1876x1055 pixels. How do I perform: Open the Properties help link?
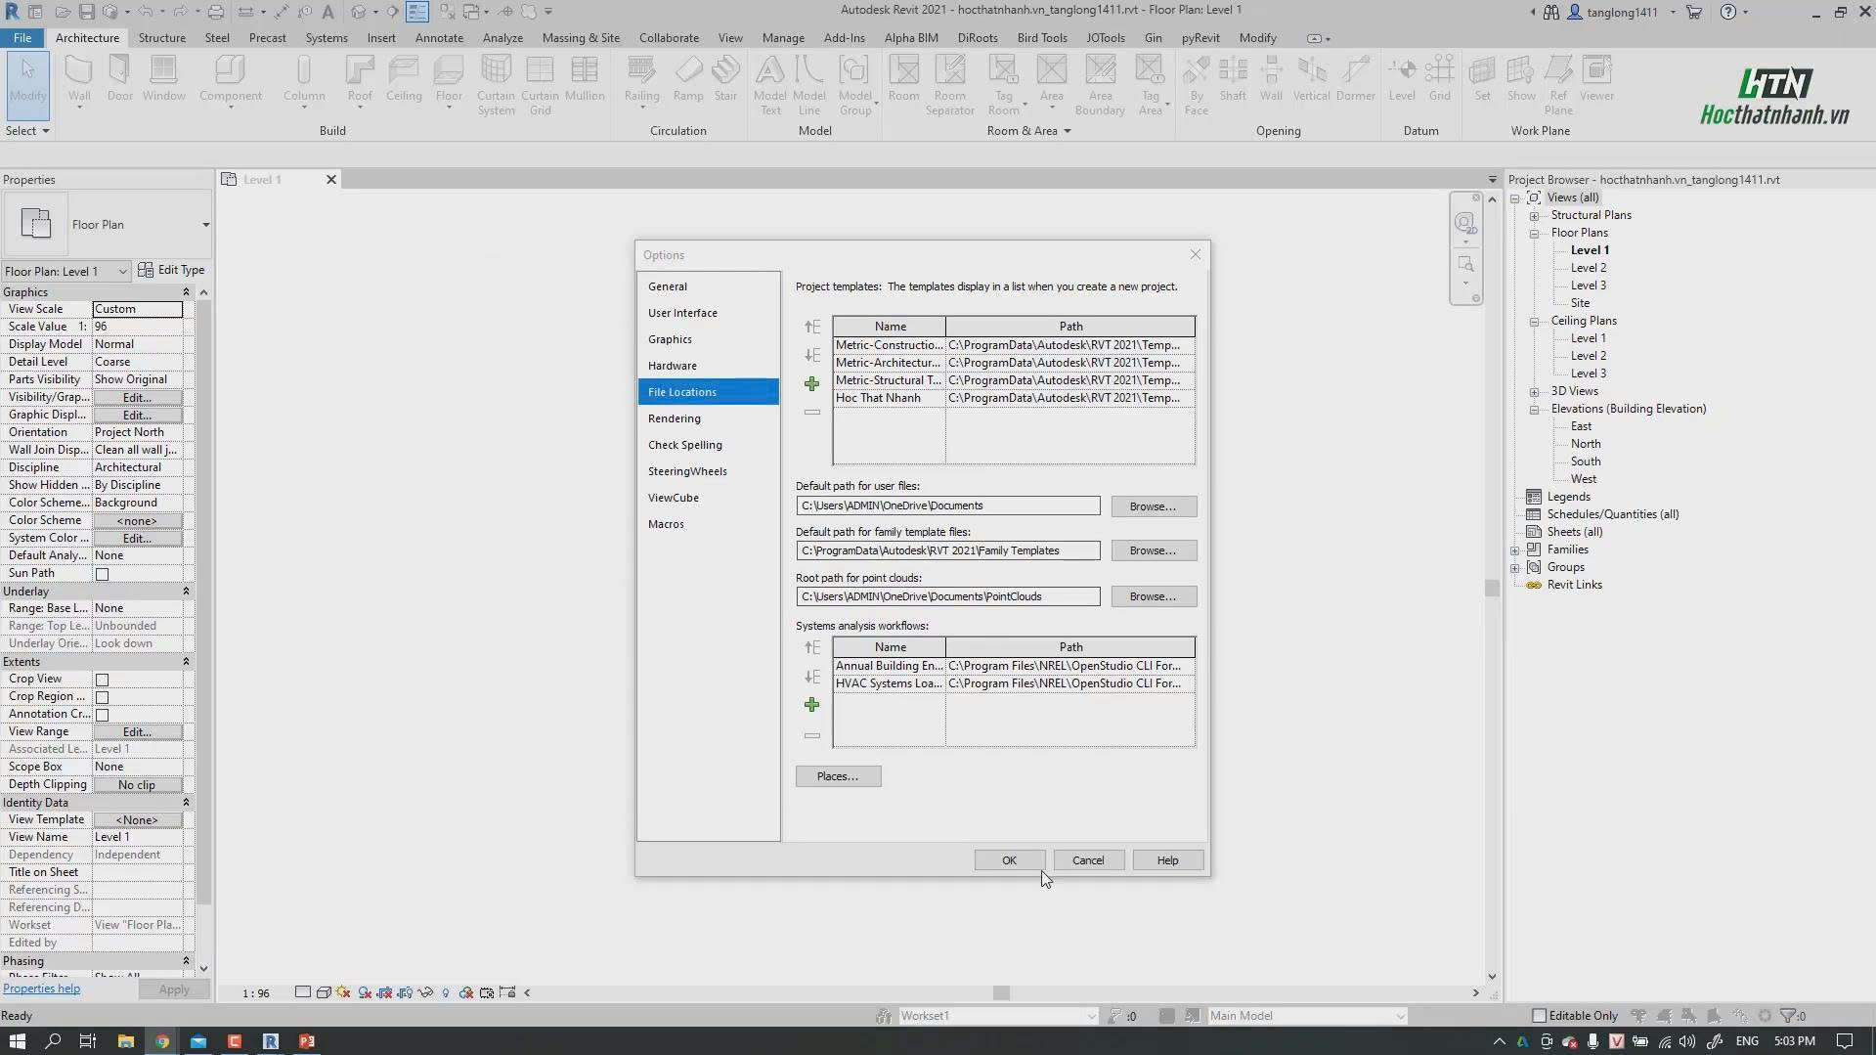41,989
